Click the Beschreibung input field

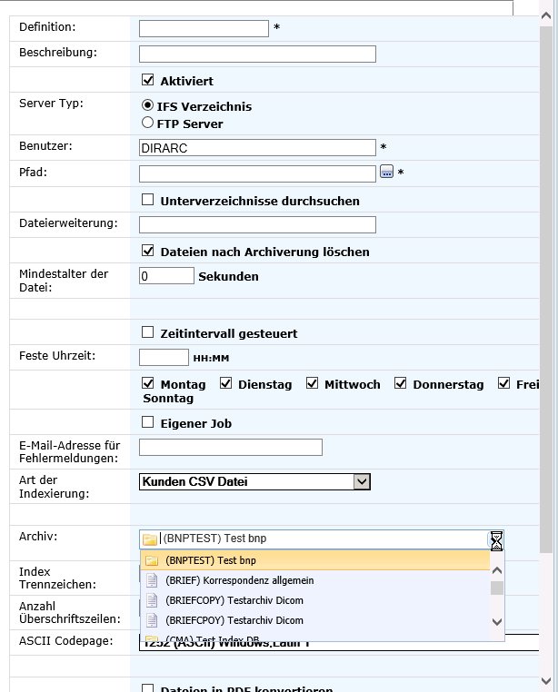point(257,54)
